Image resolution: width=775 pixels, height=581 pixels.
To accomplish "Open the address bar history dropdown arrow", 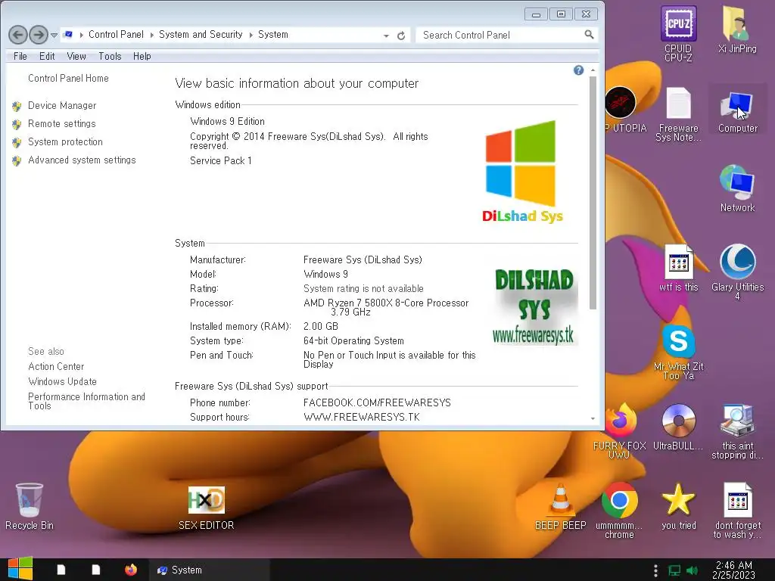I will tap(386, 36).
